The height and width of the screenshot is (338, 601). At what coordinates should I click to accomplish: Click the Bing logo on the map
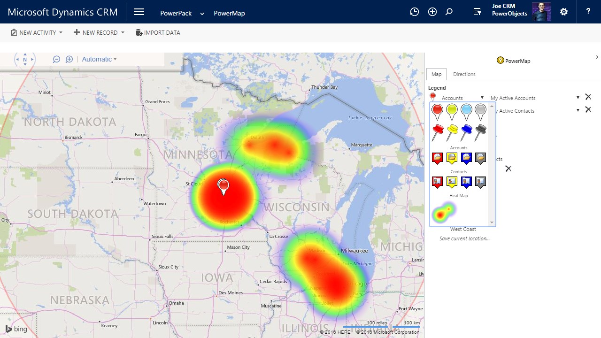16,329
